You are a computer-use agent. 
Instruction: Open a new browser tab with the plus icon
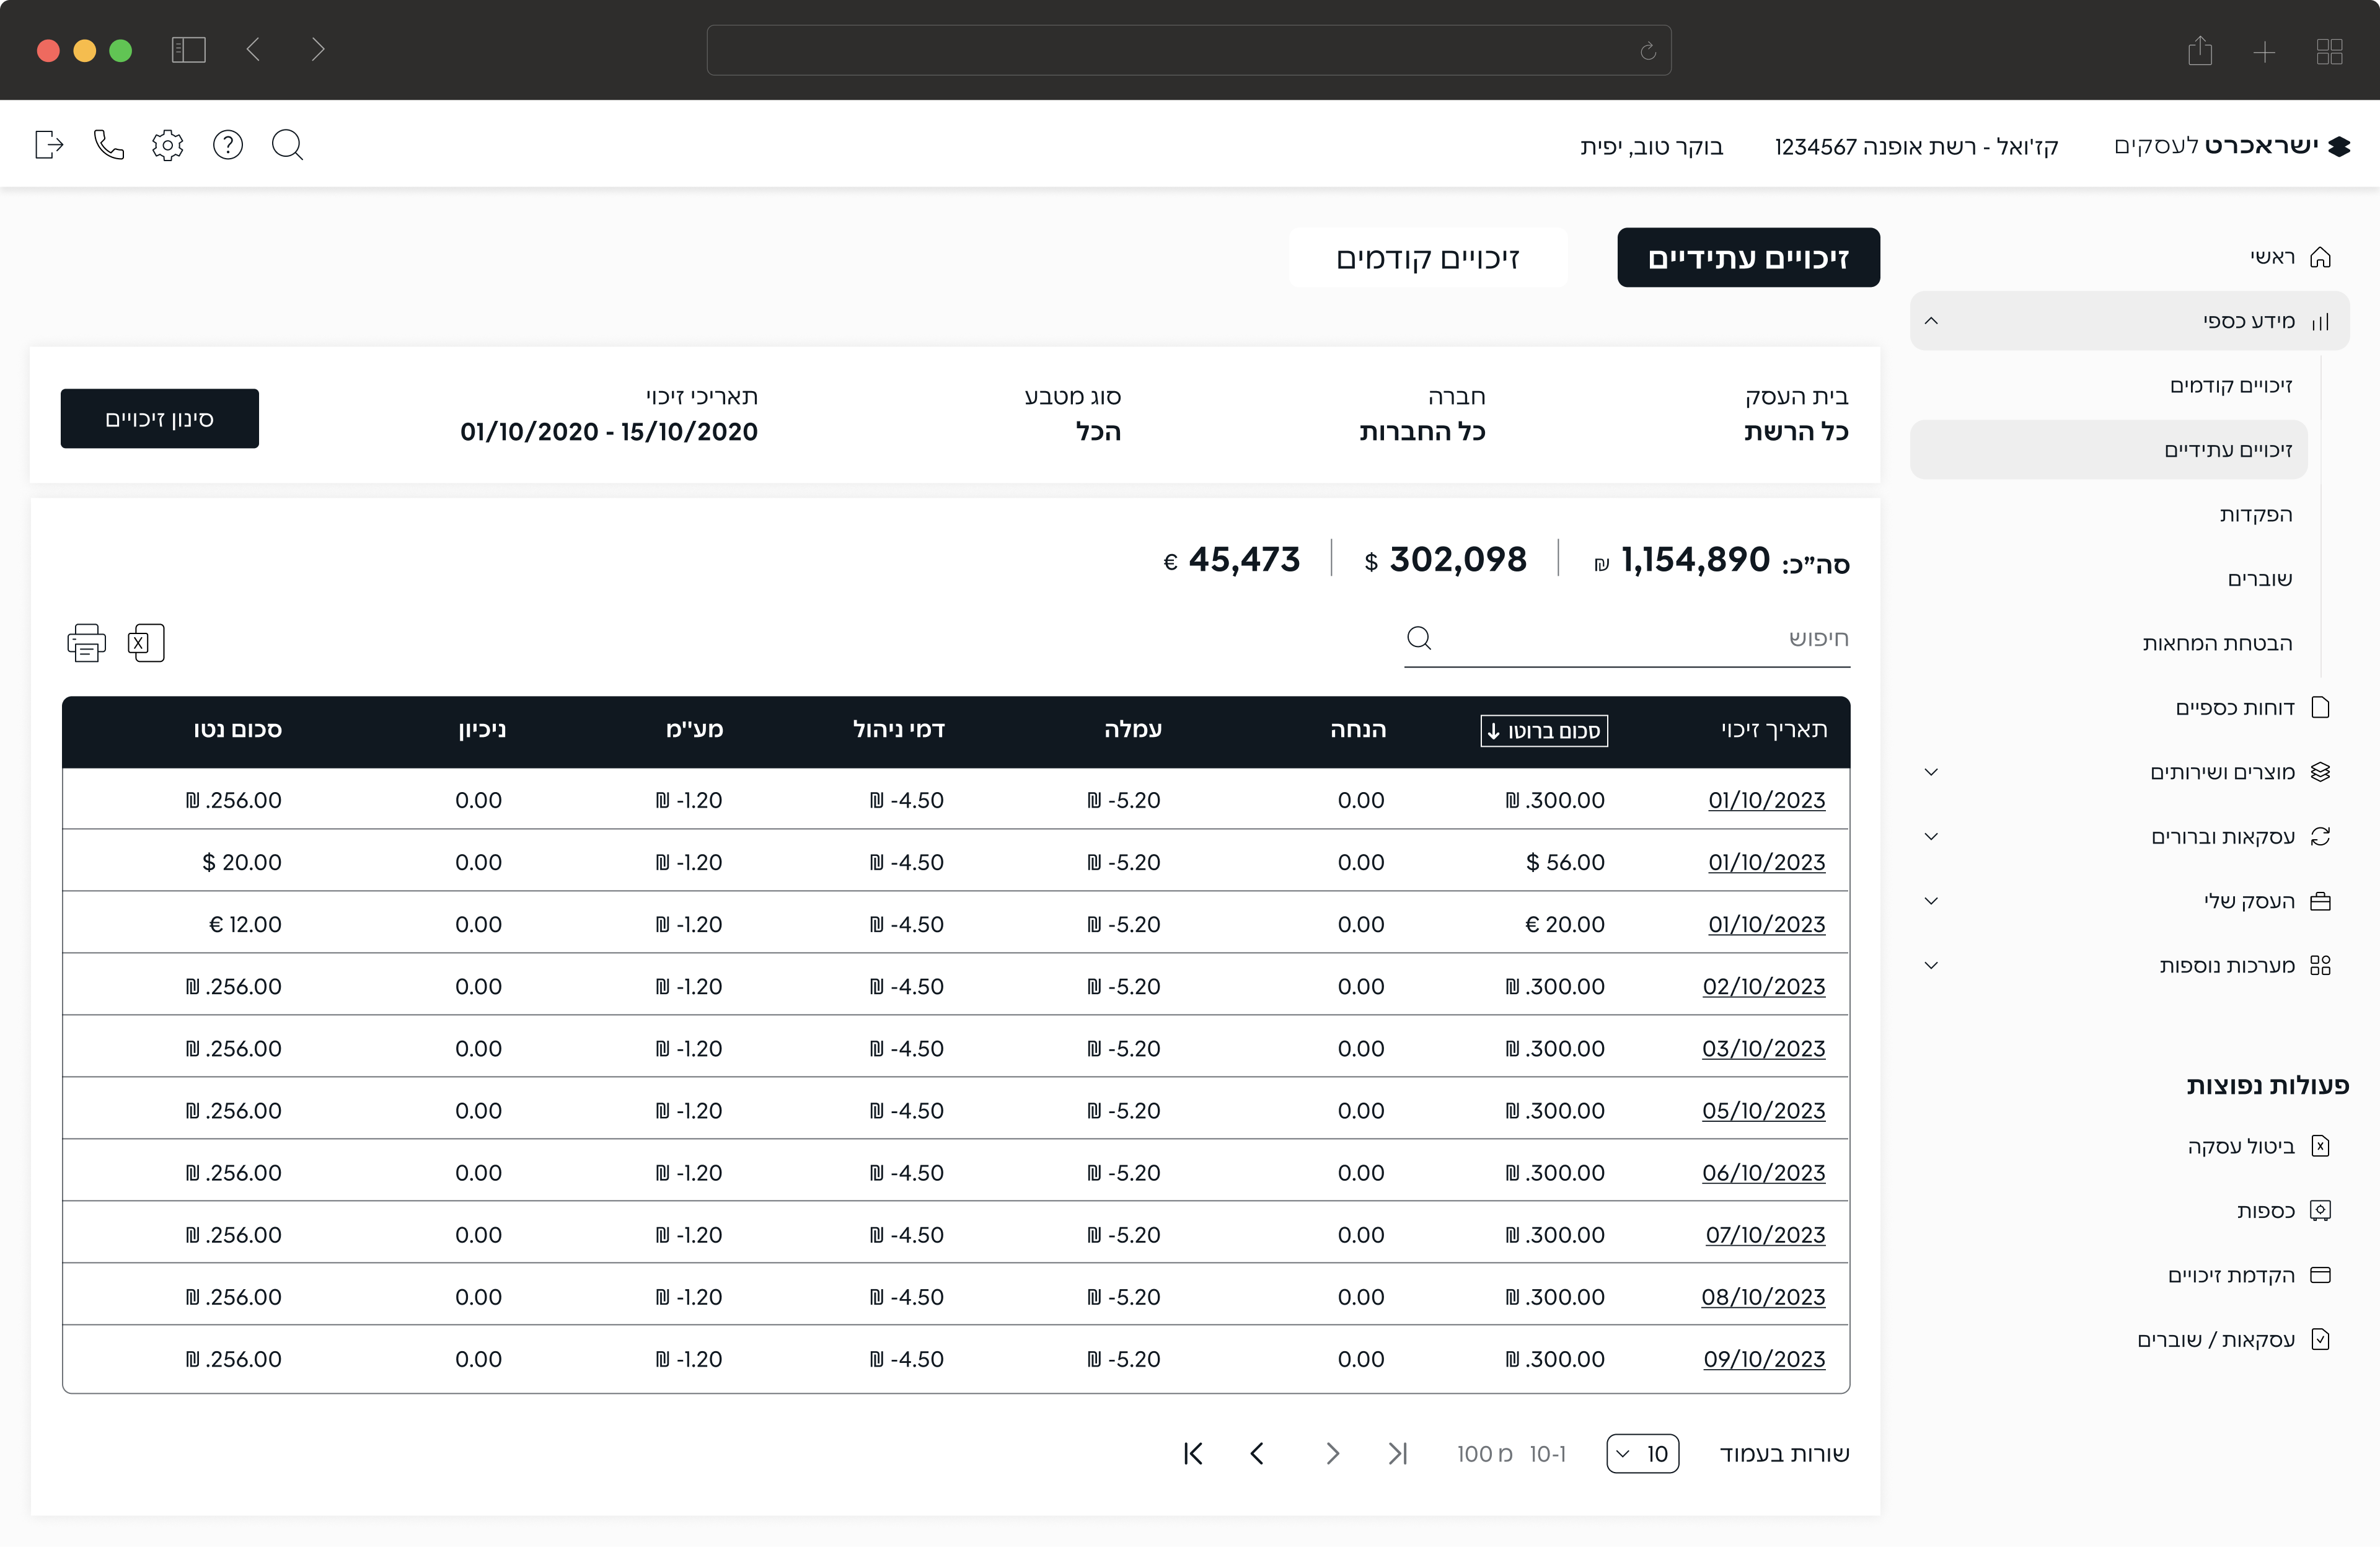click(x=2265, y=51)
